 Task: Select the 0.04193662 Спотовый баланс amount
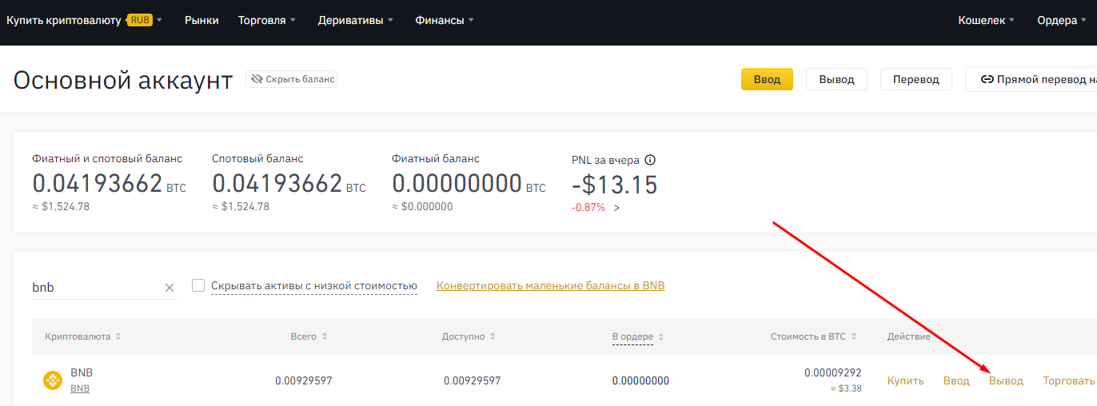click(x=277, y=184)
